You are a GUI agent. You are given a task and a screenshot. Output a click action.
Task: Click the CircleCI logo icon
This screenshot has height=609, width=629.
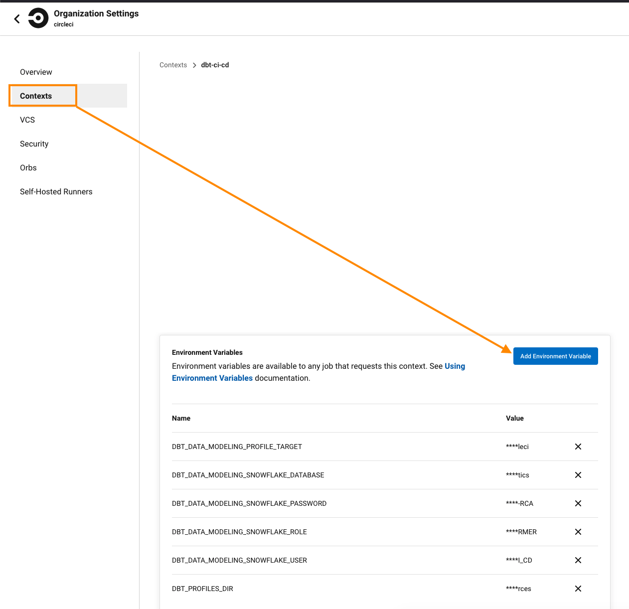(x=38, y=18)
